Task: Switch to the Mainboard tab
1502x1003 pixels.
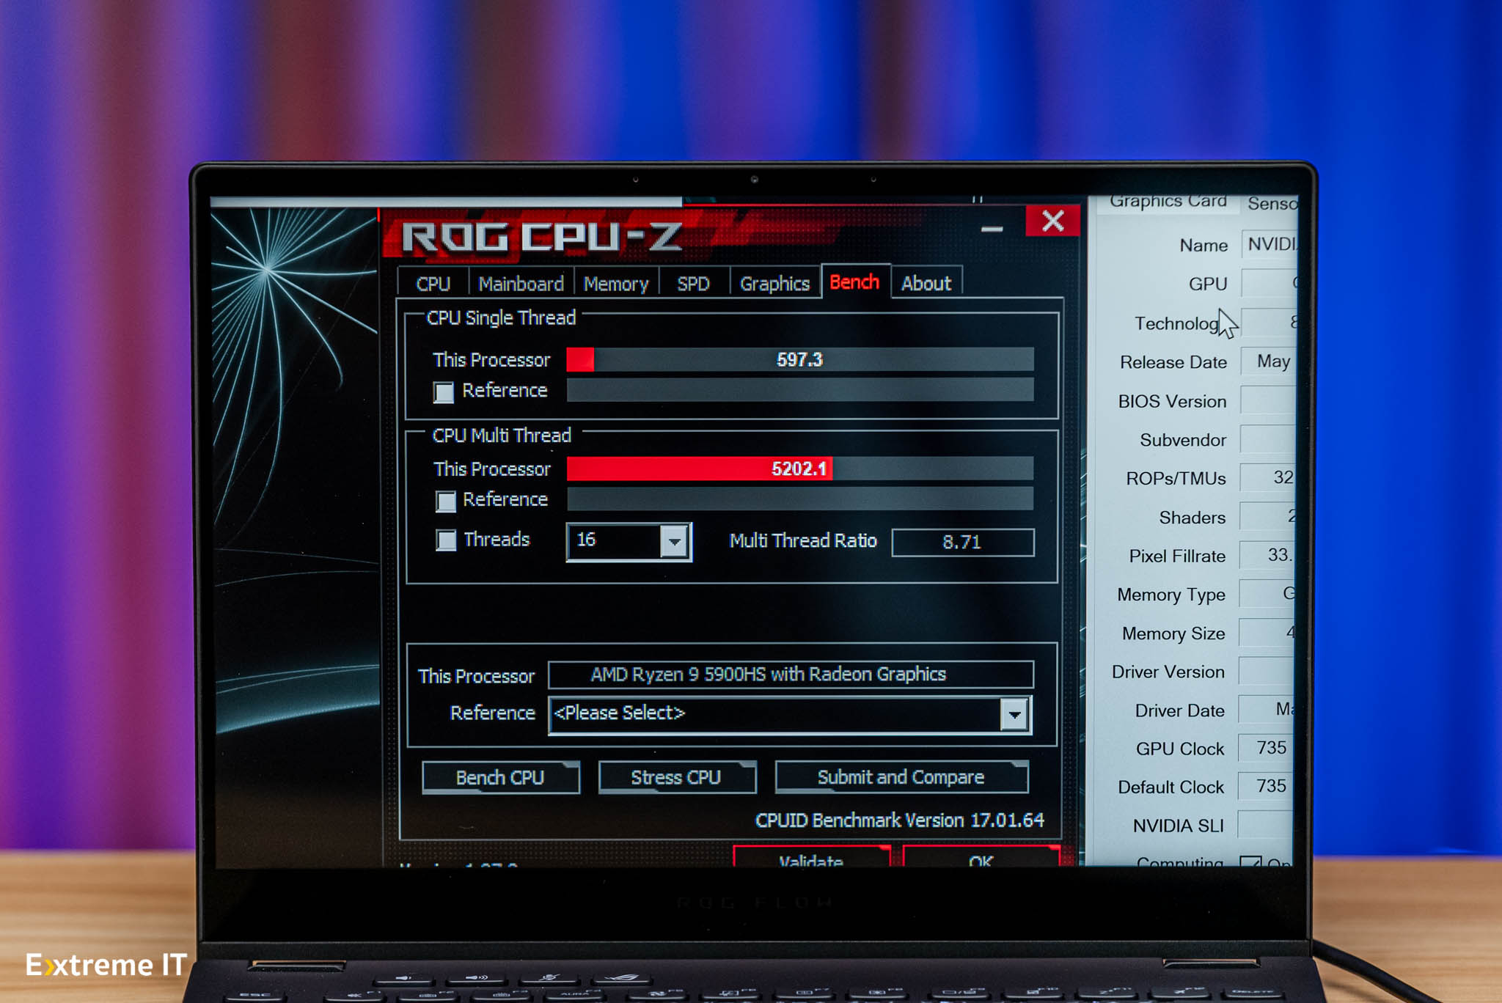Action: point(521,284)
